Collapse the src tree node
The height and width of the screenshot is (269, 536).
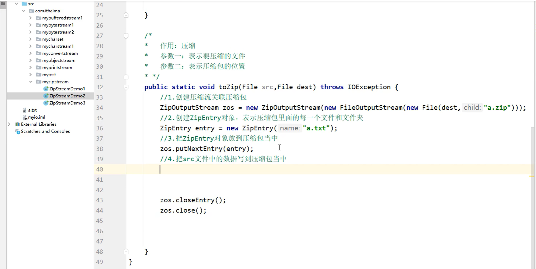point(17,4)
